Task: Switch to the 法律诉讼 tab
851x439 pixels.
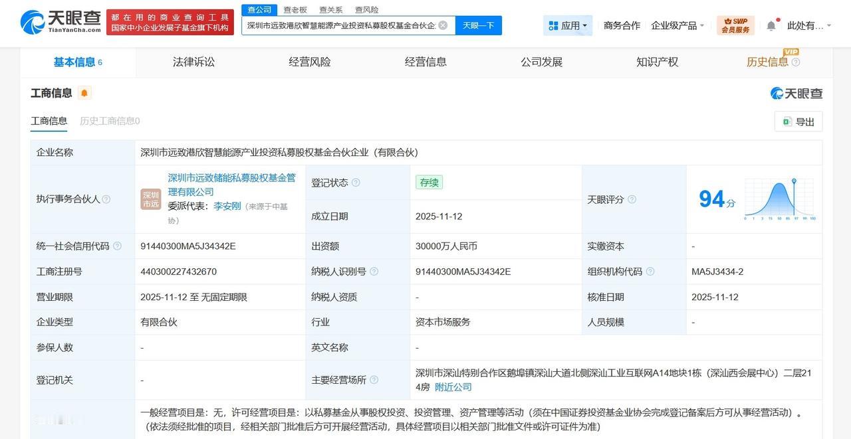Action: [x=192, y=61]
